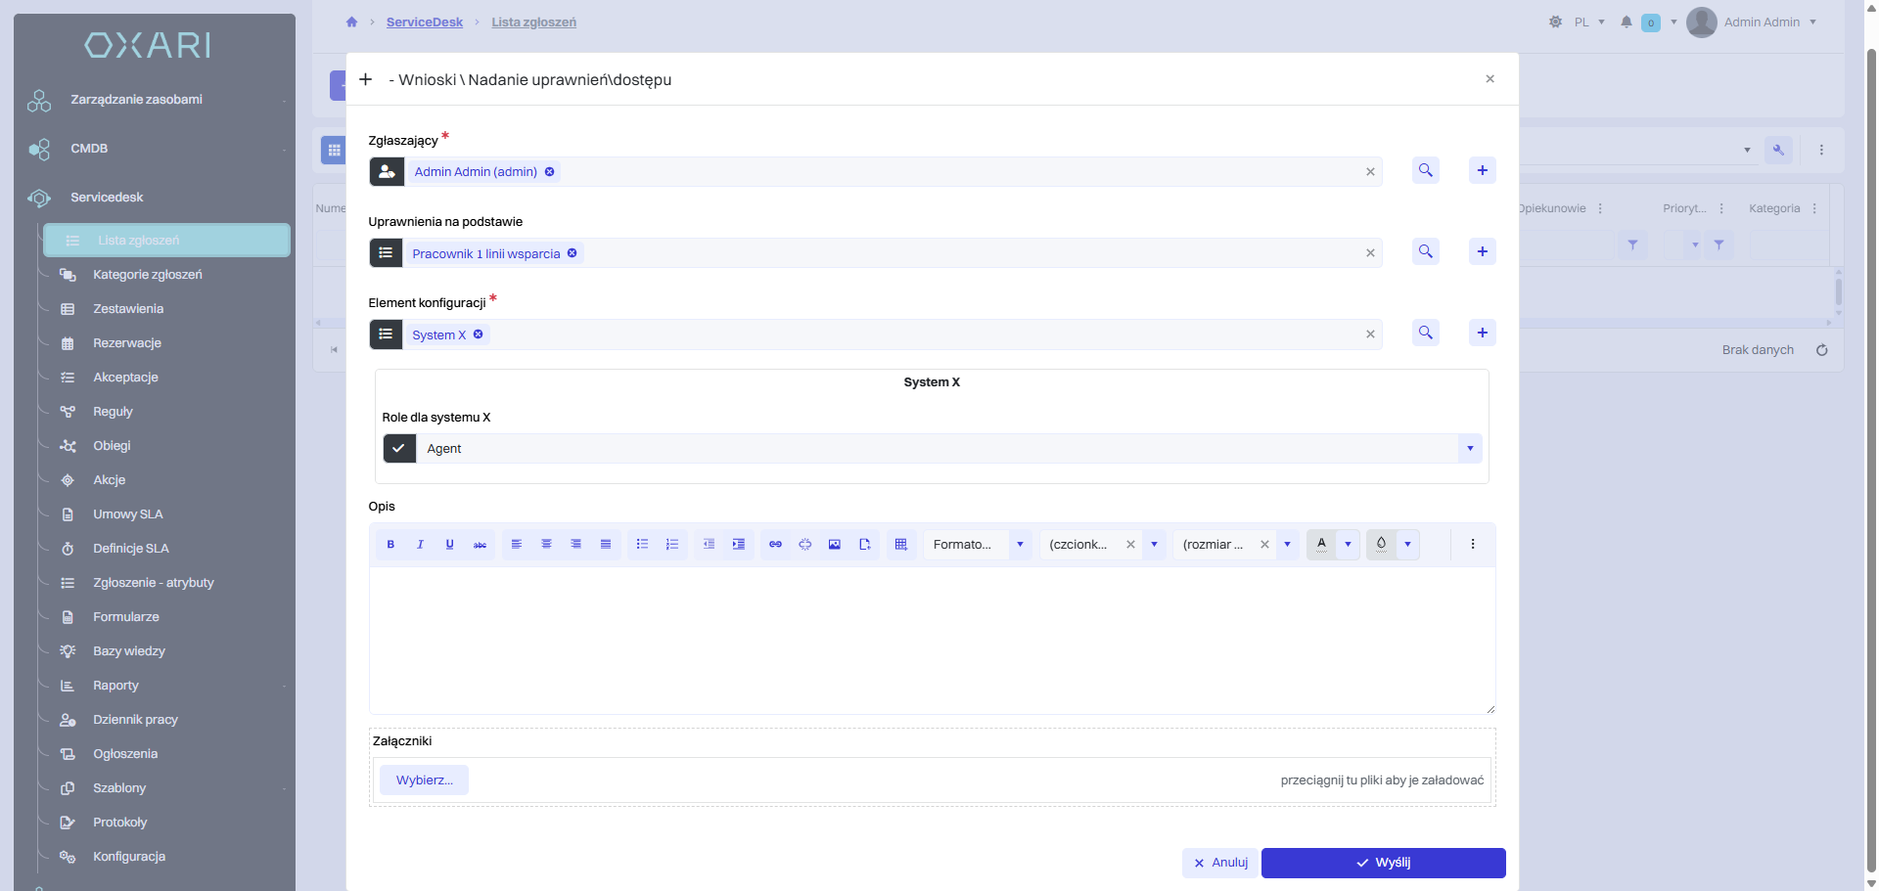Open Kategorie zgłoszeń in sidebar
Screen dimensions: 1879x891
click(x=147, y=275)
